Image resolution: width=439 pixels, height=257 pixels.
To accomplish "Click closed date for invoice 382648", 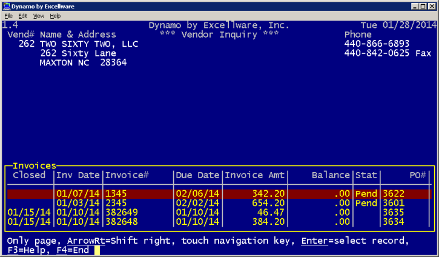I will (29, 222).
